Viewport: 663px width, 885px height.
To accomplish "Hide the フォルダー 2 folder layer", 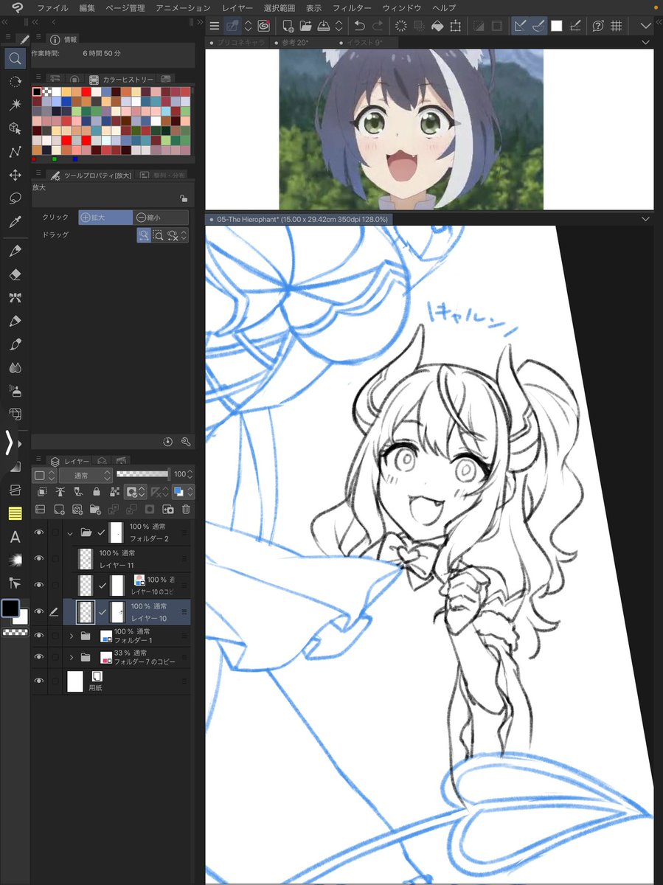I will point(39,532).
